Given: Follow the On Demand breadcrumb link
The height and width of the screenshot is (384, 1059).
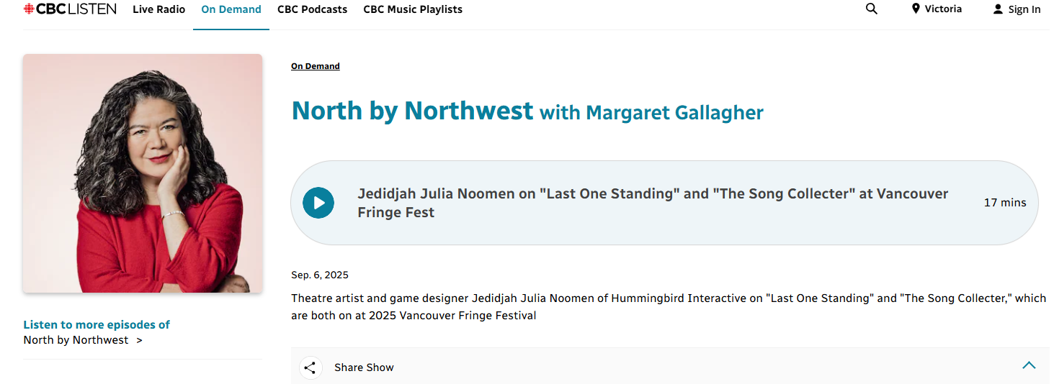Looking at the screenshot, I should 315,66.
